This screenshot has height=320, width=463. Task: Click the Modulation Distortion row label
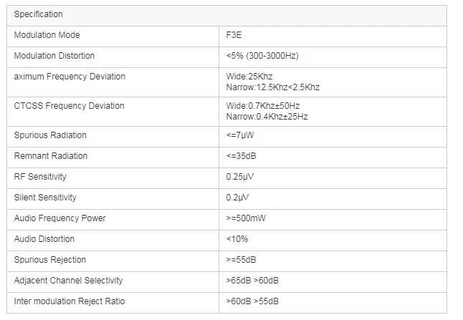tap(54, 56)
